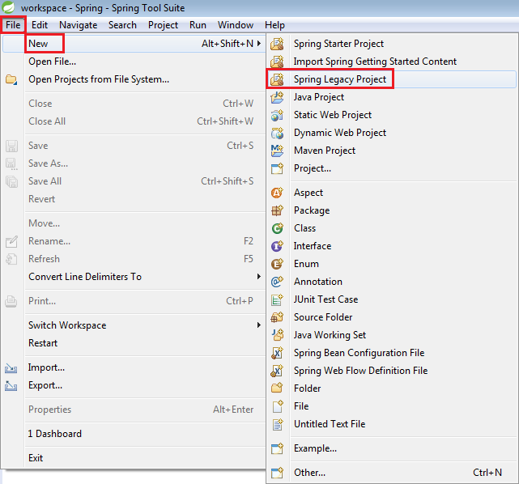The image size is (519, 484).
Task: Click the green Class icon
Action: [277, 228]
